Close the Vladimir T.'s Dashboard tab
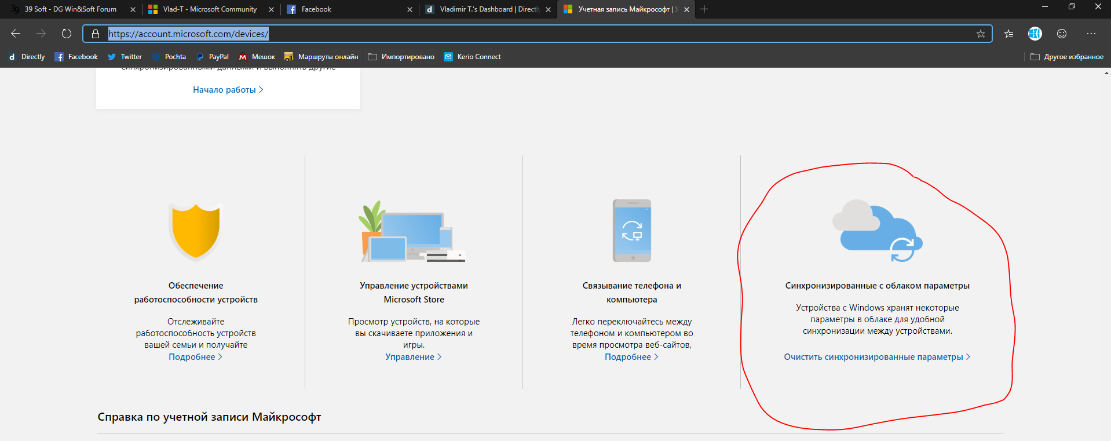Viewport: 1111px width, 441px height. click(548, 9)
